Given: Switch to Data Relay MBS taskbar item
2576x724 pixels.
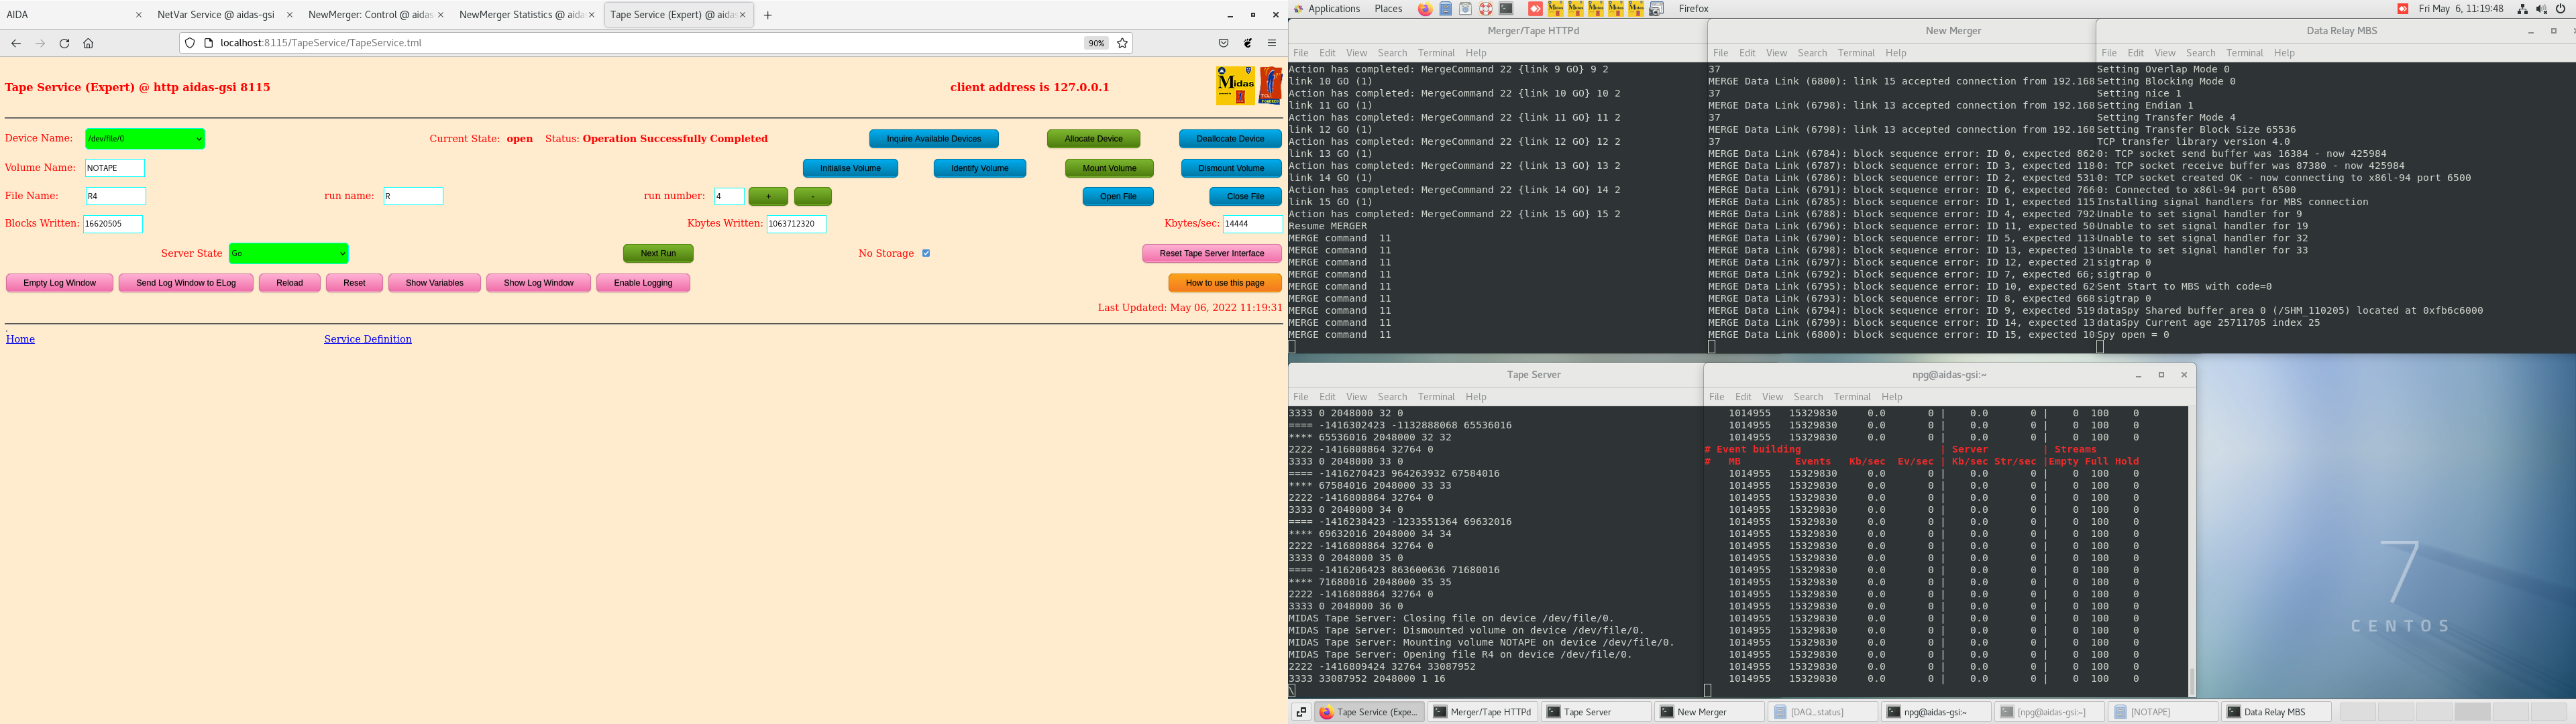Looking at the screenshot, I should tap(2276, 712).
